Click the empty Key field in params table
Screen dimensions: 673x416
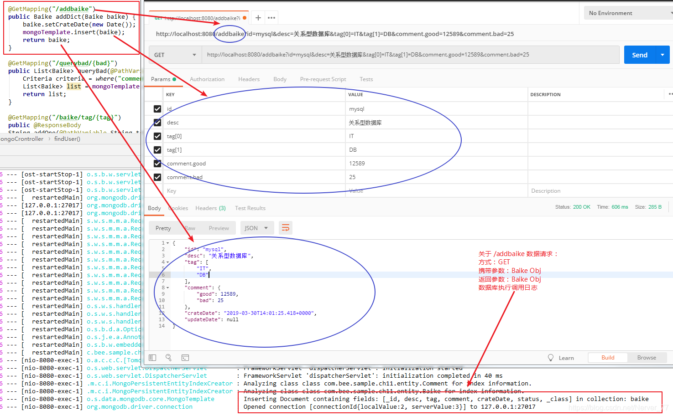[254, 191]
